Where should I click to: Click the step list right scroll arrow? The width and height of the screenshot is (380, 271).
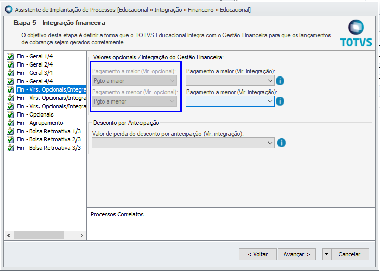point(82,236)
